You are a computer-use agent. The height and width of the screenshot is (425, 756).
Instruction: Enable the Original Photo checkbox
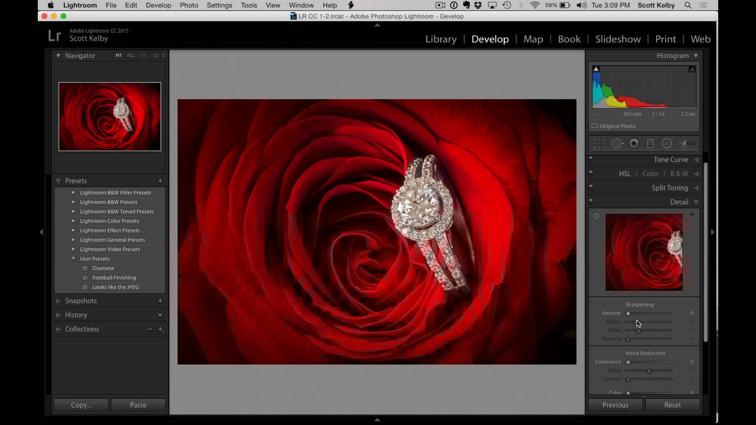pos(595,126)
